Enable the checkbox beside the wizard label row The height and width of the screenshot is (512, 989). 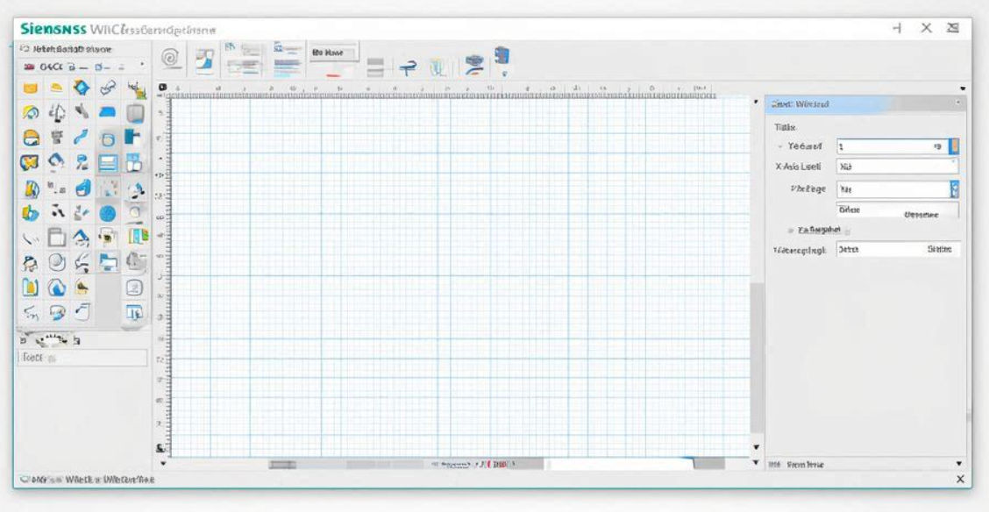pyautogui.click(x=846, y=232)
